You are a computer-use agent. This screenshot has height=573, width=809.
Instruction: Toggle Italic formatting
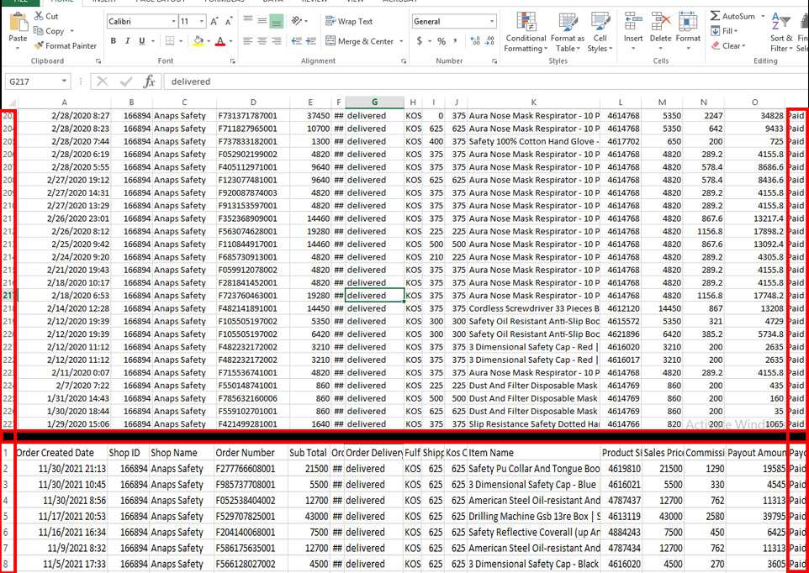point(127,41)
